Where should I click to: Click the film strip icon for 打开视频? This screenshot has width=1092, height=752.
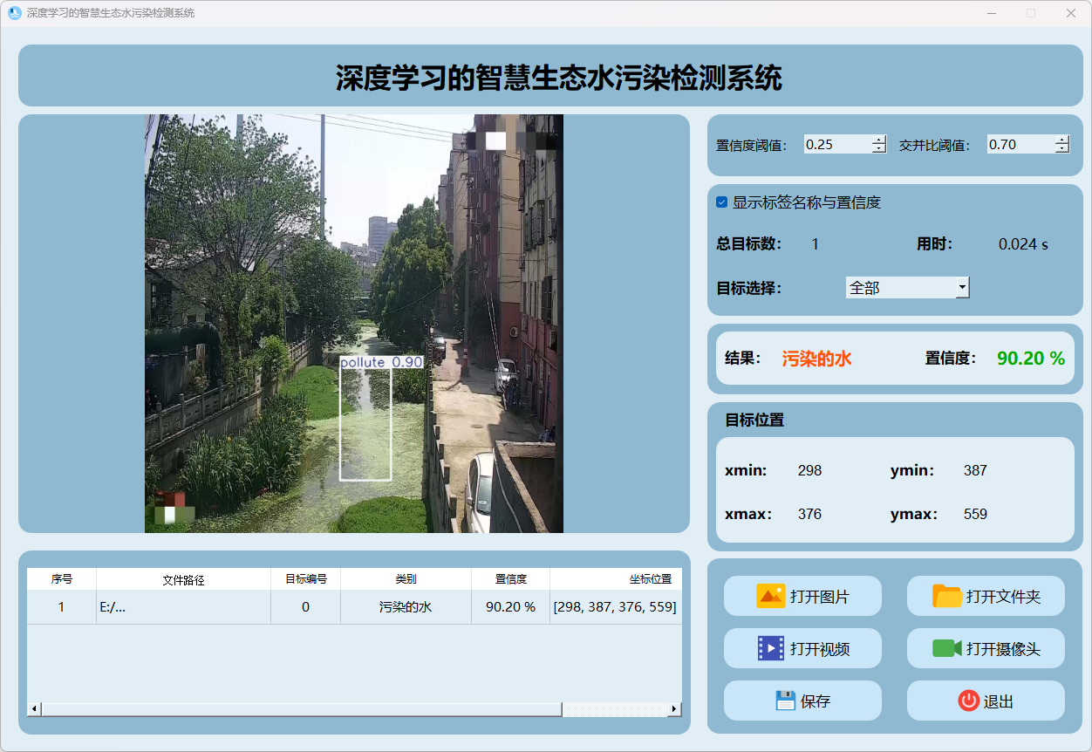click(771, 648)
